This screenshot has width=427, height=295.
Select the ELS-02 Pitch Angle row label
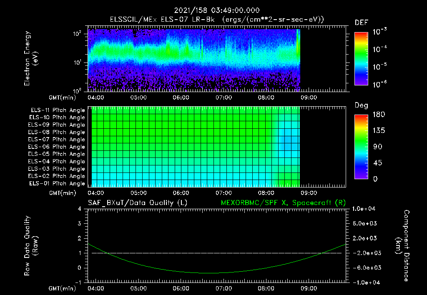[57, 176]
